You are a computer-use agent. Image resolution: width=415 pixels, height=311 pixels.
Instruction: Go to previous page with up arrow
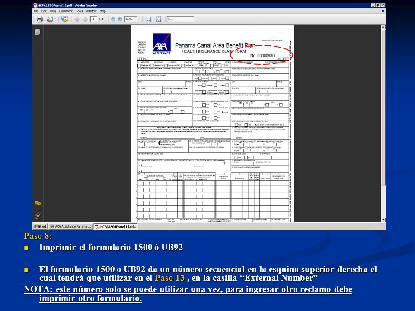point(77,19)
